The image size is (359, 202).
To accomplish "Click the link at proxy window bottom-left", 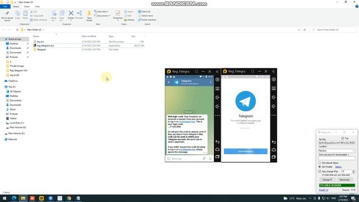I will pyautogui.click(x=323, y=190).
